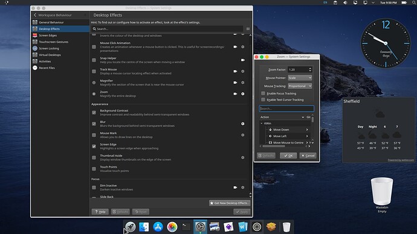Configure Track Mouse via gear icon

click(242, 71)
